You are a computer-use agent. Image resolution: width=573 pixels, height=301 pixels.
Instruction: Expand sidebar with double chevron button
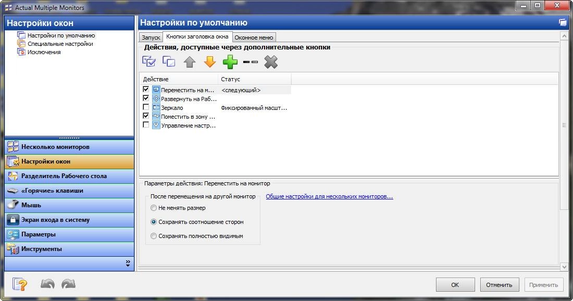click(x=128, y=264)
